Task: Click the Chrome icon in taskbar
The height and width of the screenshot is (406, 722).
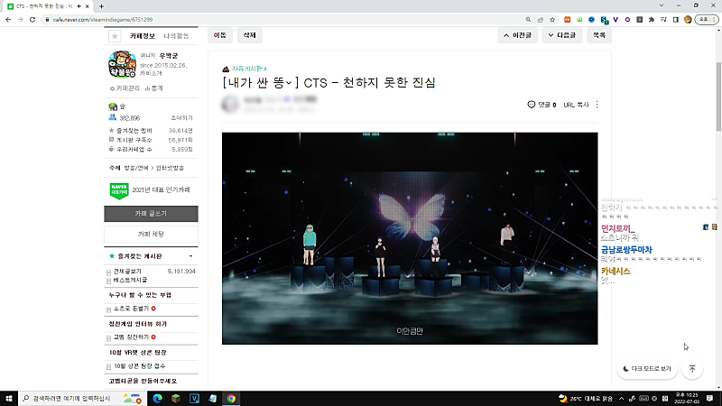Action: (x=231, y=399)
